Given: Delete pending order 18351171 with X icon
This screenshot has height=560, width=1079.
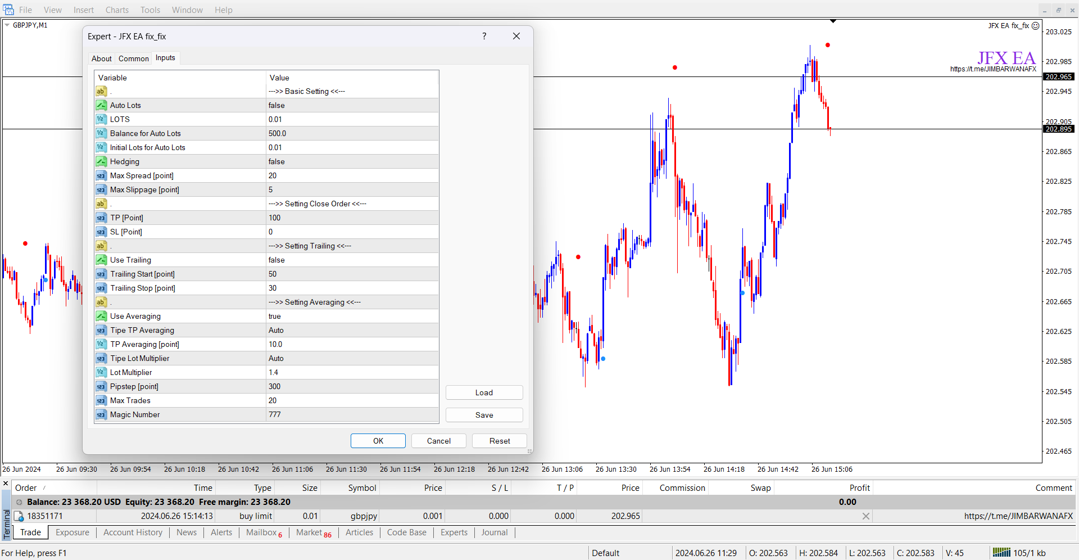Looking at the screenshot, I should [x=865, y=516].
